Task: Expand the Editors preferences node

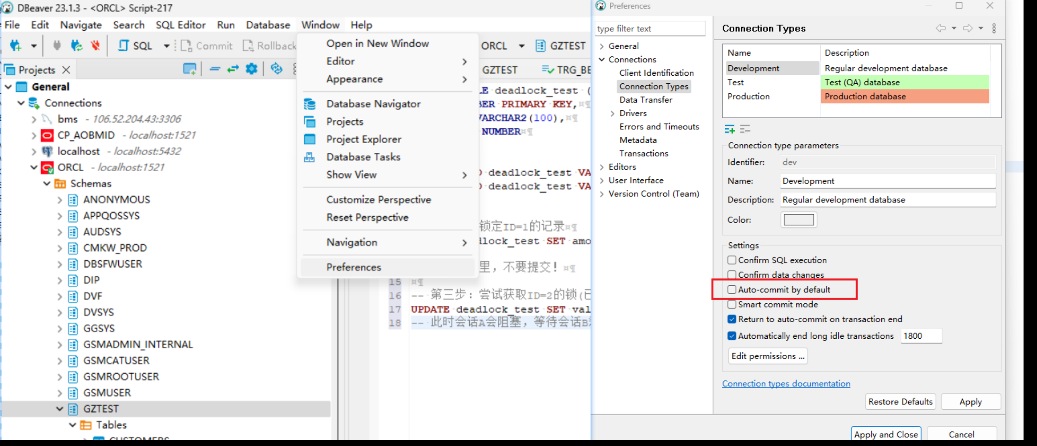Action: point(602,167)
